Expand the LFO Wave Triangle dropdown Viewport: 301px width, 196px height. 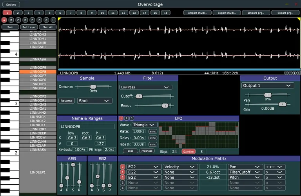[145, 125]
